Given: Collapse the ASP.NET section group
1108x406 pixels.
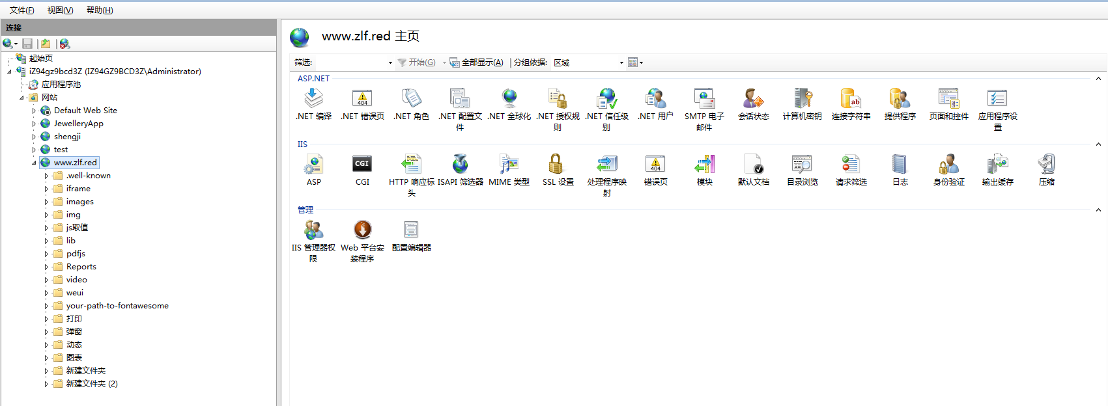Looking at the screenshot, I should click(1098, 79).
